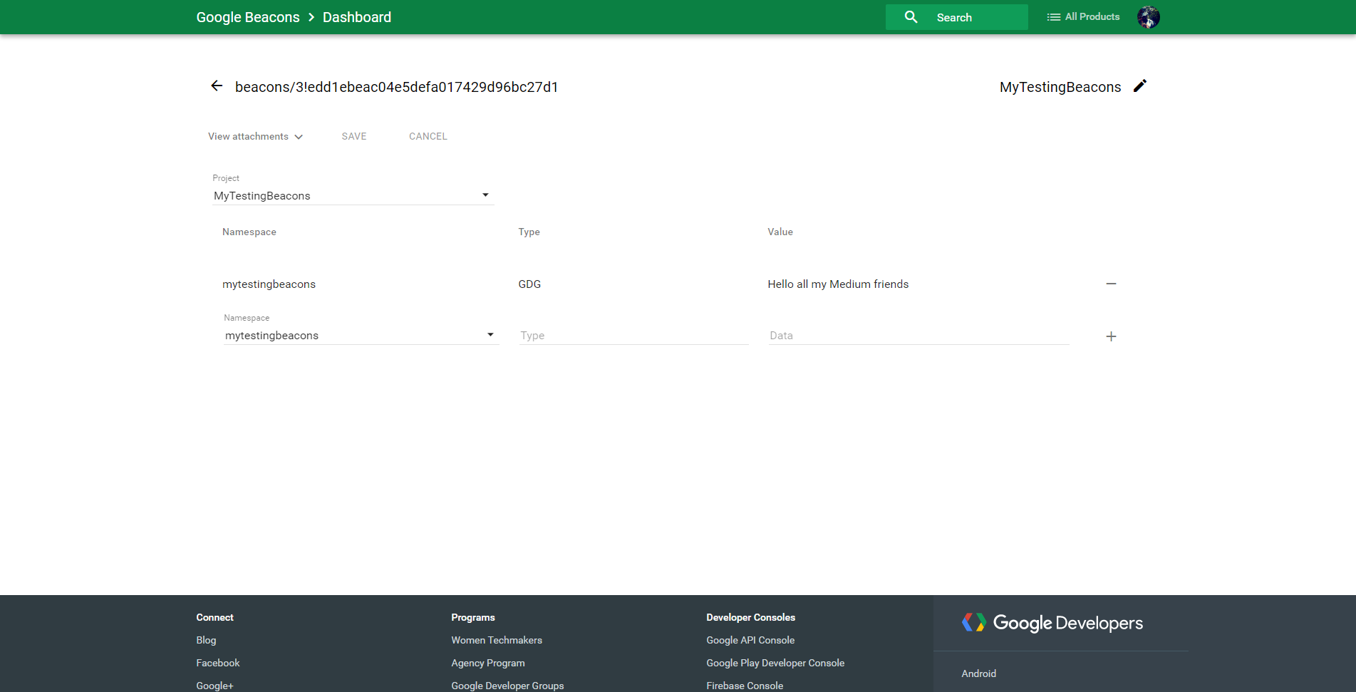This screenshot has height=692, width=1356.
Task: Go to Google Beacons breadcrumb
Action: pos(248,17)
